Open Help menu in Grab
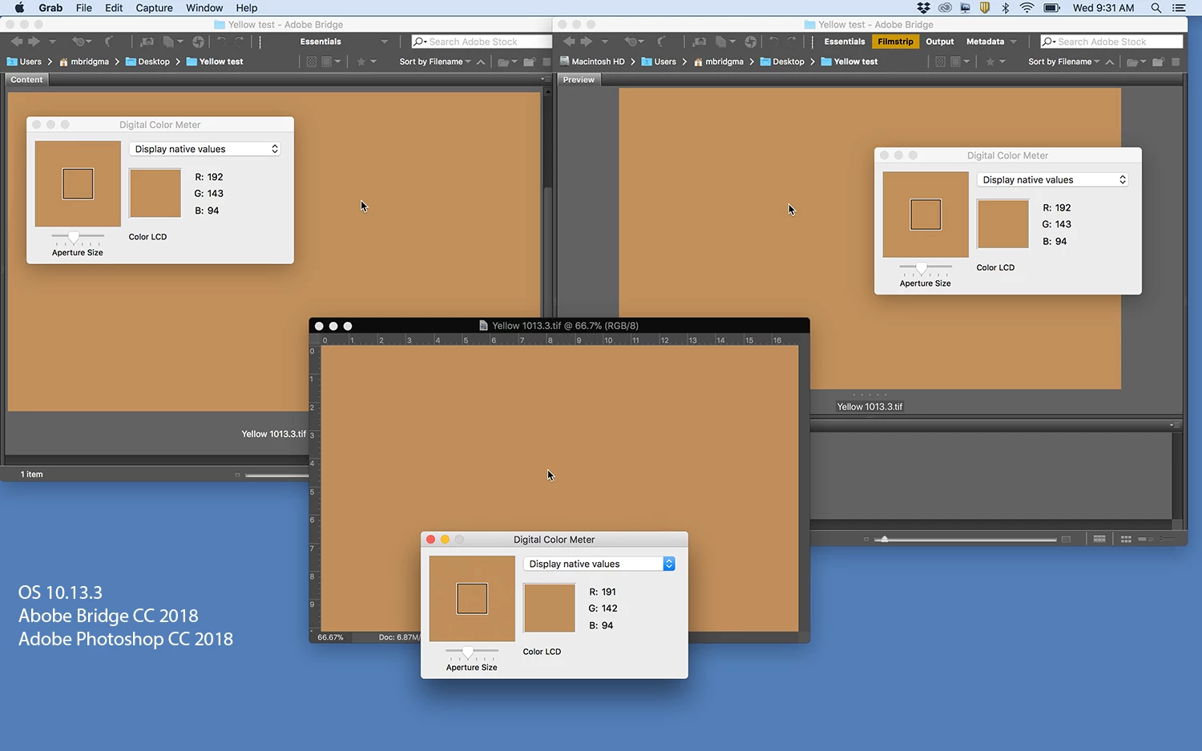Image resolution: width=1202 pixels, height=751 pixels. pos(246,8)
